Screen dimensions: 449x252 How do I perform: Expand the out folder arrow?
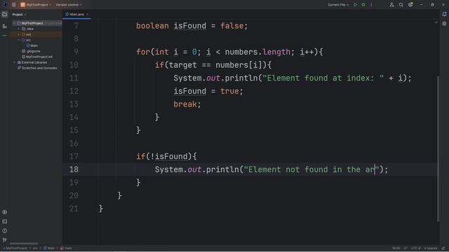19,34
